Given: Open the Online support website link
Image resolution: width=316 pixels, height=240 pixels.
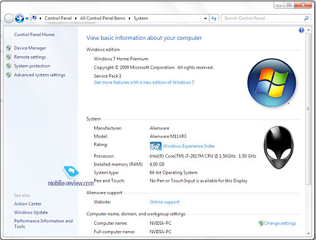Looking at the screenshot, I should click(164, 202).
